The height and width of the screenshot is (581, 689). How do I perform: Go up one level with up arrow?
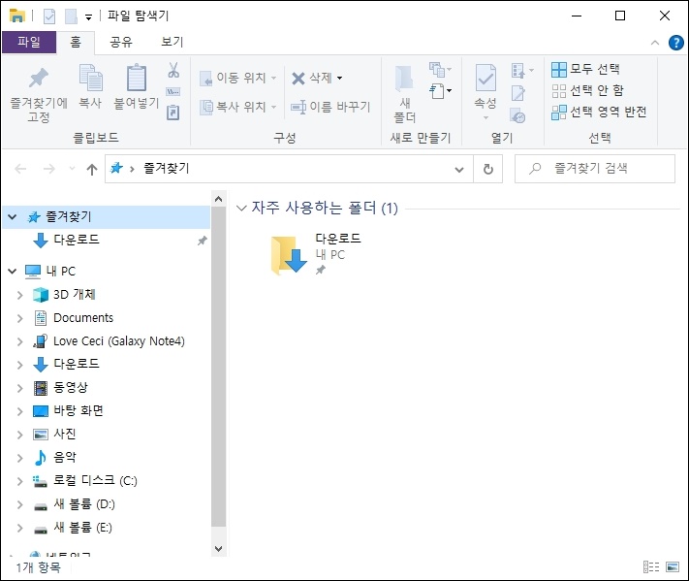point(92,169)
